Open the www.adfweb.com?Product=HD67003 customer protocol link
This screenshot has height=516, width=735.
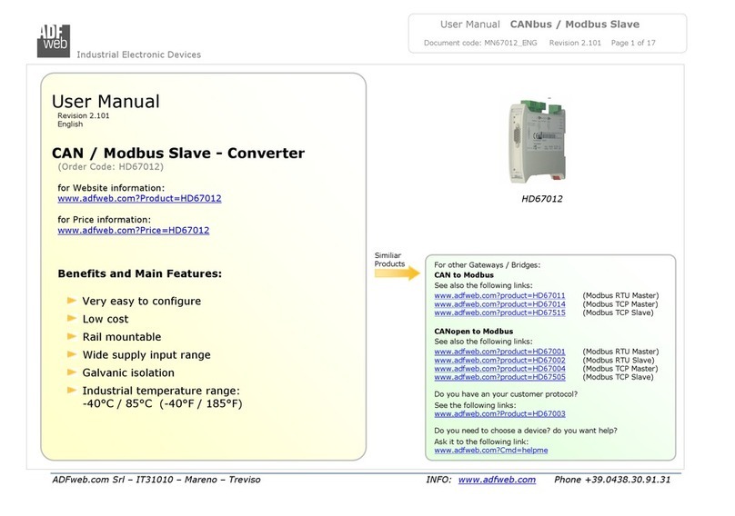[499, 414]
